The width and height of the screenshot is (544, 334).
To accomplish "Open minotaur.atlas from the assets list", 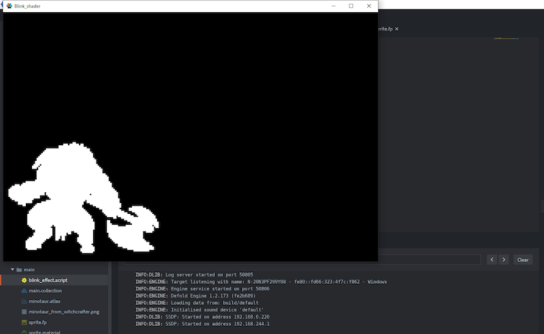I will click(45, 301).
